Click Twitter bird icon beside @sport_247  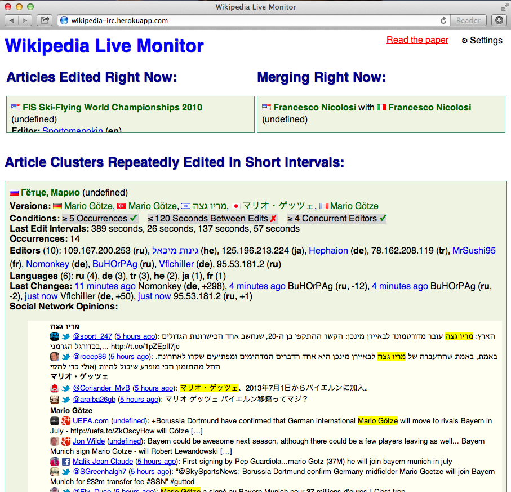(65, 336)
